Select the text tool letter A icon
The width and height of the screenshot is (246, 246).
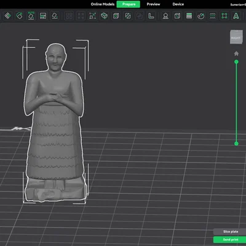(x=236, y=16)
